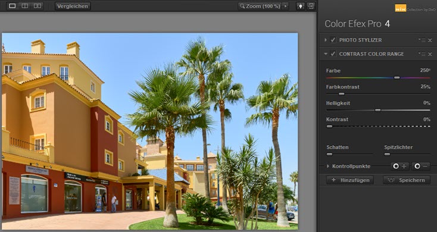Disable the Photo Stylizer filter checkbox
The width and height of the screenshot is (437, 232).
coord(333,40)
